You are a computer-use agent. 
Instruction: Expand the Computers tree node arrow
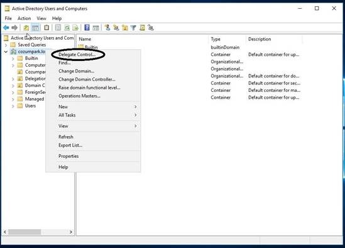tap(13, 65)
